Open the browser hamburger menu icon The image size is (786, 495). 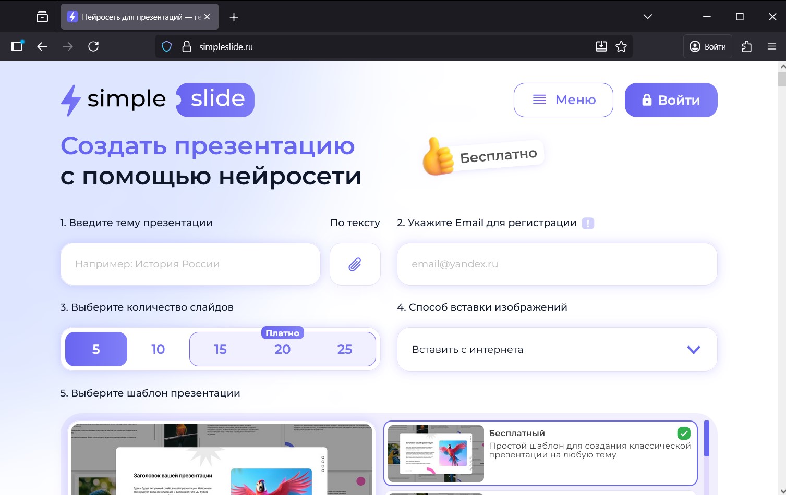[x=772, y=46]
